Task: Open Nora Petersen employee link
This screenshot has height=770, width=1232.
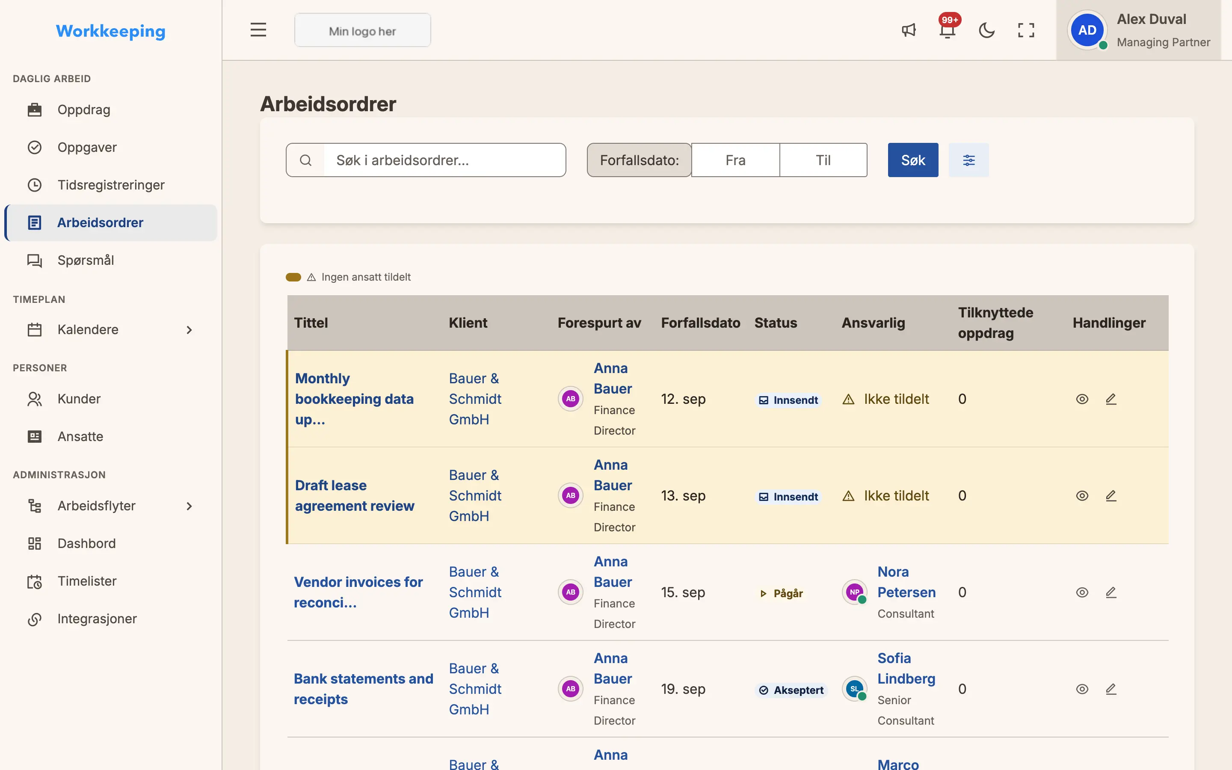Action: click(906, 582)
